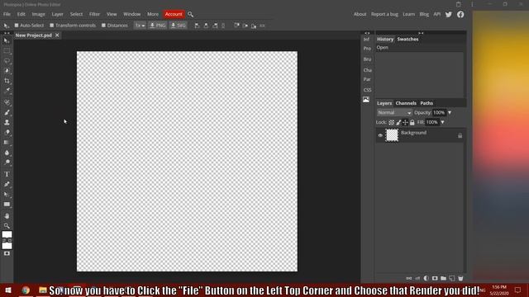Open the Filter menu
The image size is (529, 297).
point(94,14)
